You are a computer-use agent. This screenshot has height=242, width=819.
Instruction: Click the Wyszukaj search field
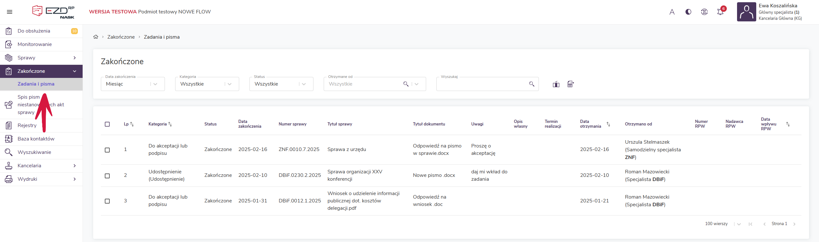pos(482,84)
